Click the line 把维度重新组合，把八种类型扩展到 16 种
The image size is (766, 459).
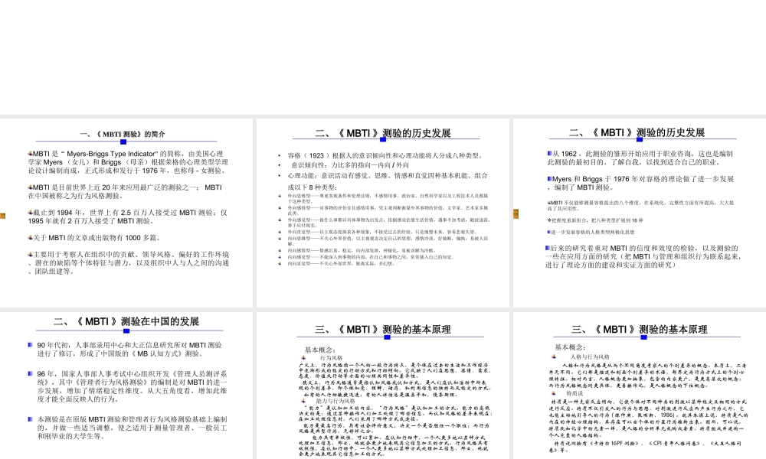[595, 220]
